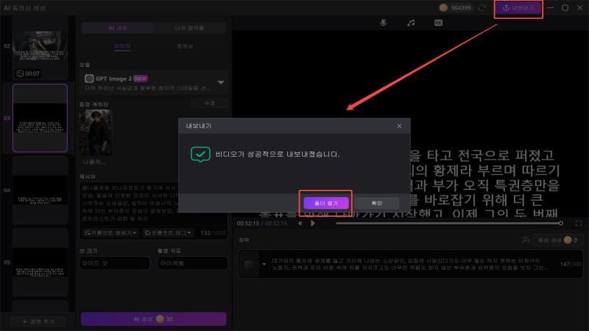Image resolution: width=589 pixels, height=331 pixels.
Task: Select the highlighted scene 03 thumbnail
Action: tap(40, 118)
